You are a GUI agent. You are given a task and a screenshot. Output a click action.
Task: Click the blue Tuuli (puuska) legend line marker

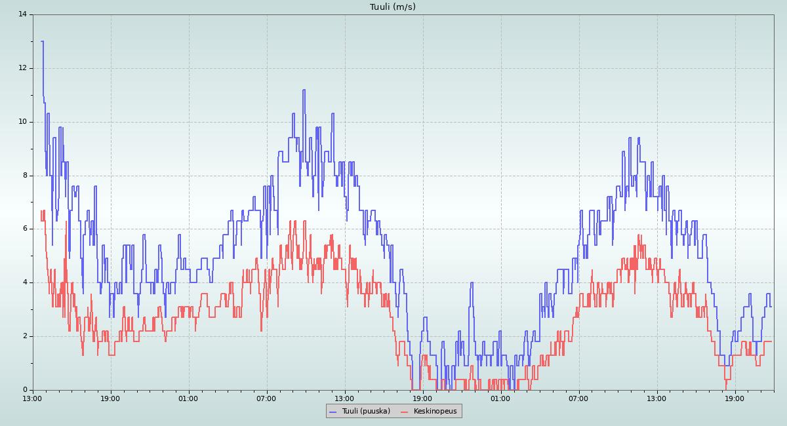tap(333, 412)
